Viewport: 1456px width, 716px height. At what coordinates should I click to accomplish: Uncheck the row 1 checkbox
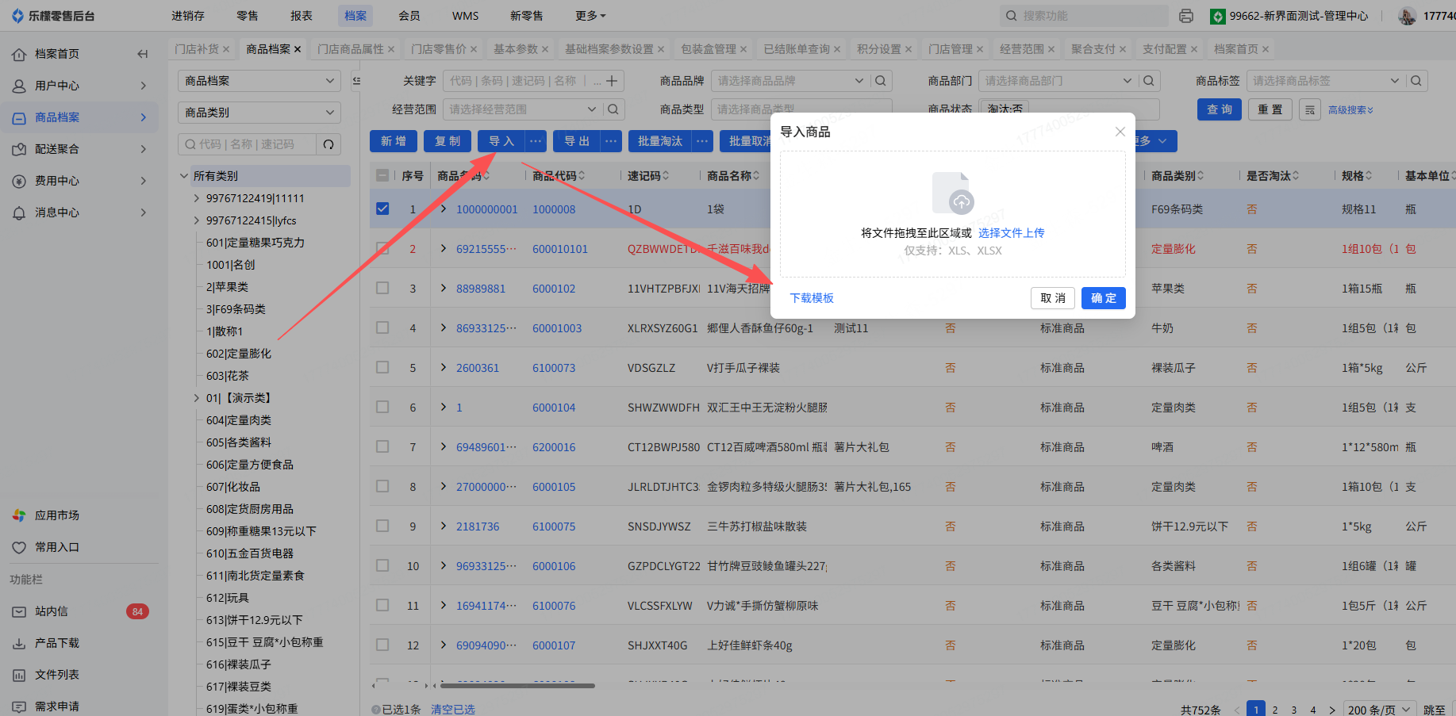click(x=382, y=209)
